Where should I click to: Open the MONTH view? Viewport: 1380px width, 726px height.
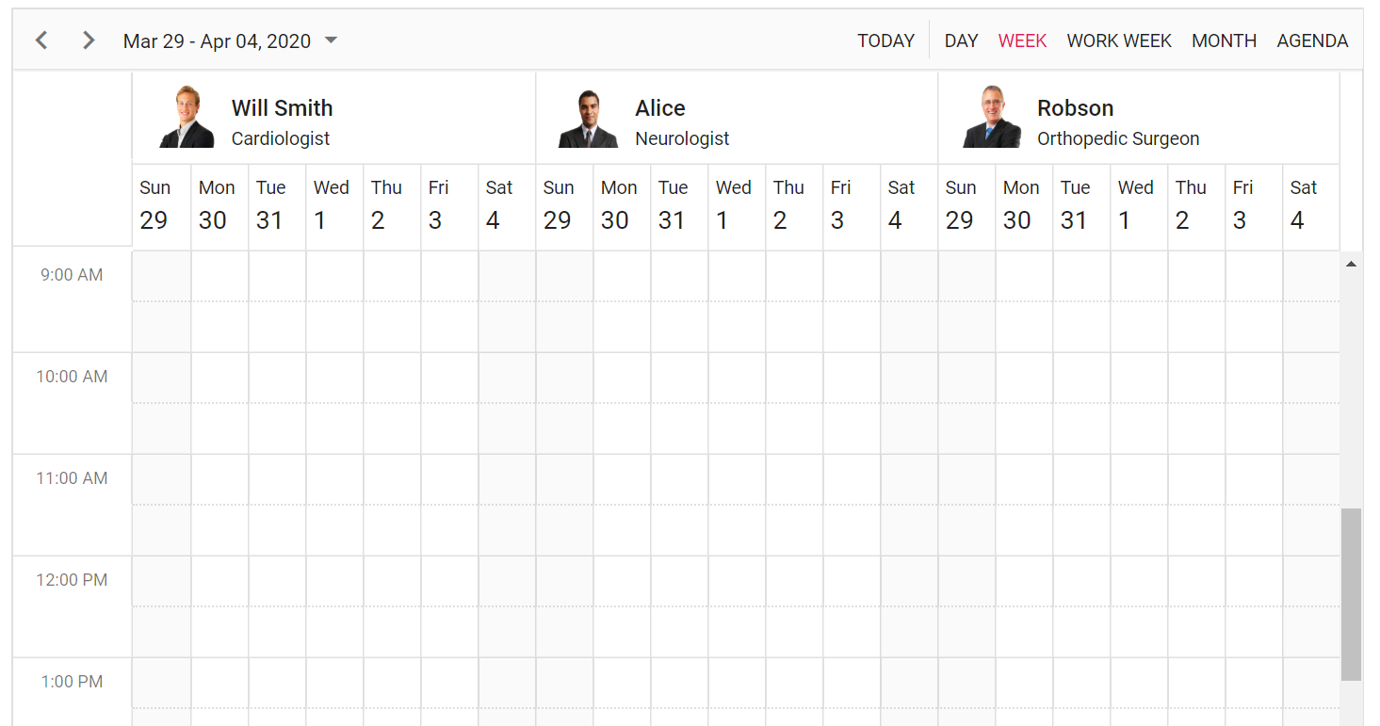(1224, 40)
